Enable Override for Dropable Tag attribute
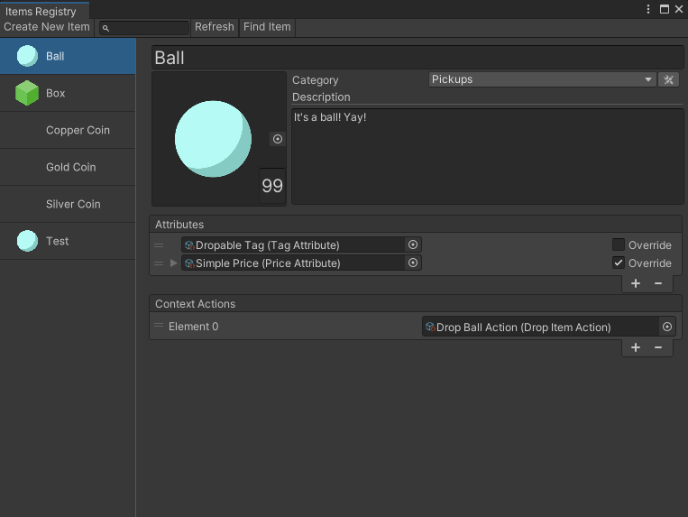 (x=619, y=245)
